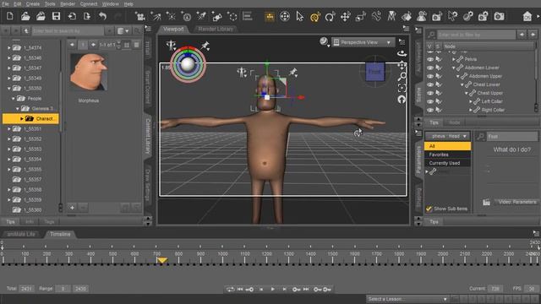This screenshot has width=541, height=304.
Task: Toggle visibility eye for Left Collar node
Action: pos(430,101)
